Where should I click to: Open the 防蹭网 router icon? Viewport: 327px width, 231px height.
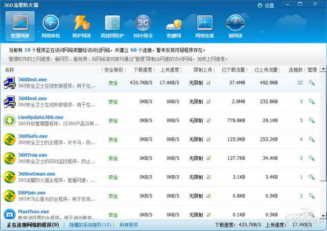coord(174,27)
